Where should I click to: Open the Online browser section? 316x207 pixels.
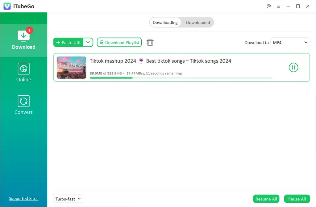pos(23,72)
